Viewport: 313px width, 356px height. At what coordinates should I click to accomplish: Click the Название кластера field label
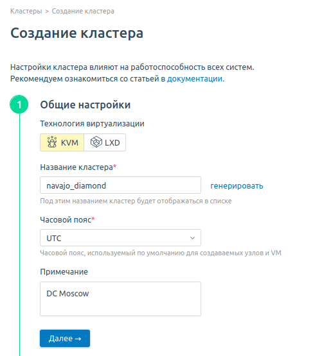78,167
